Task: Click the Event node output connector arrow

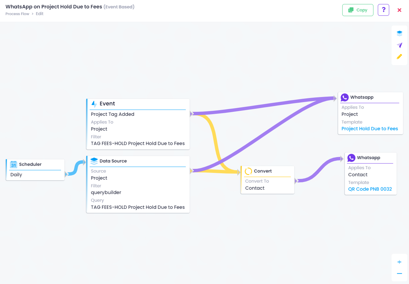Action: [192, 114]
